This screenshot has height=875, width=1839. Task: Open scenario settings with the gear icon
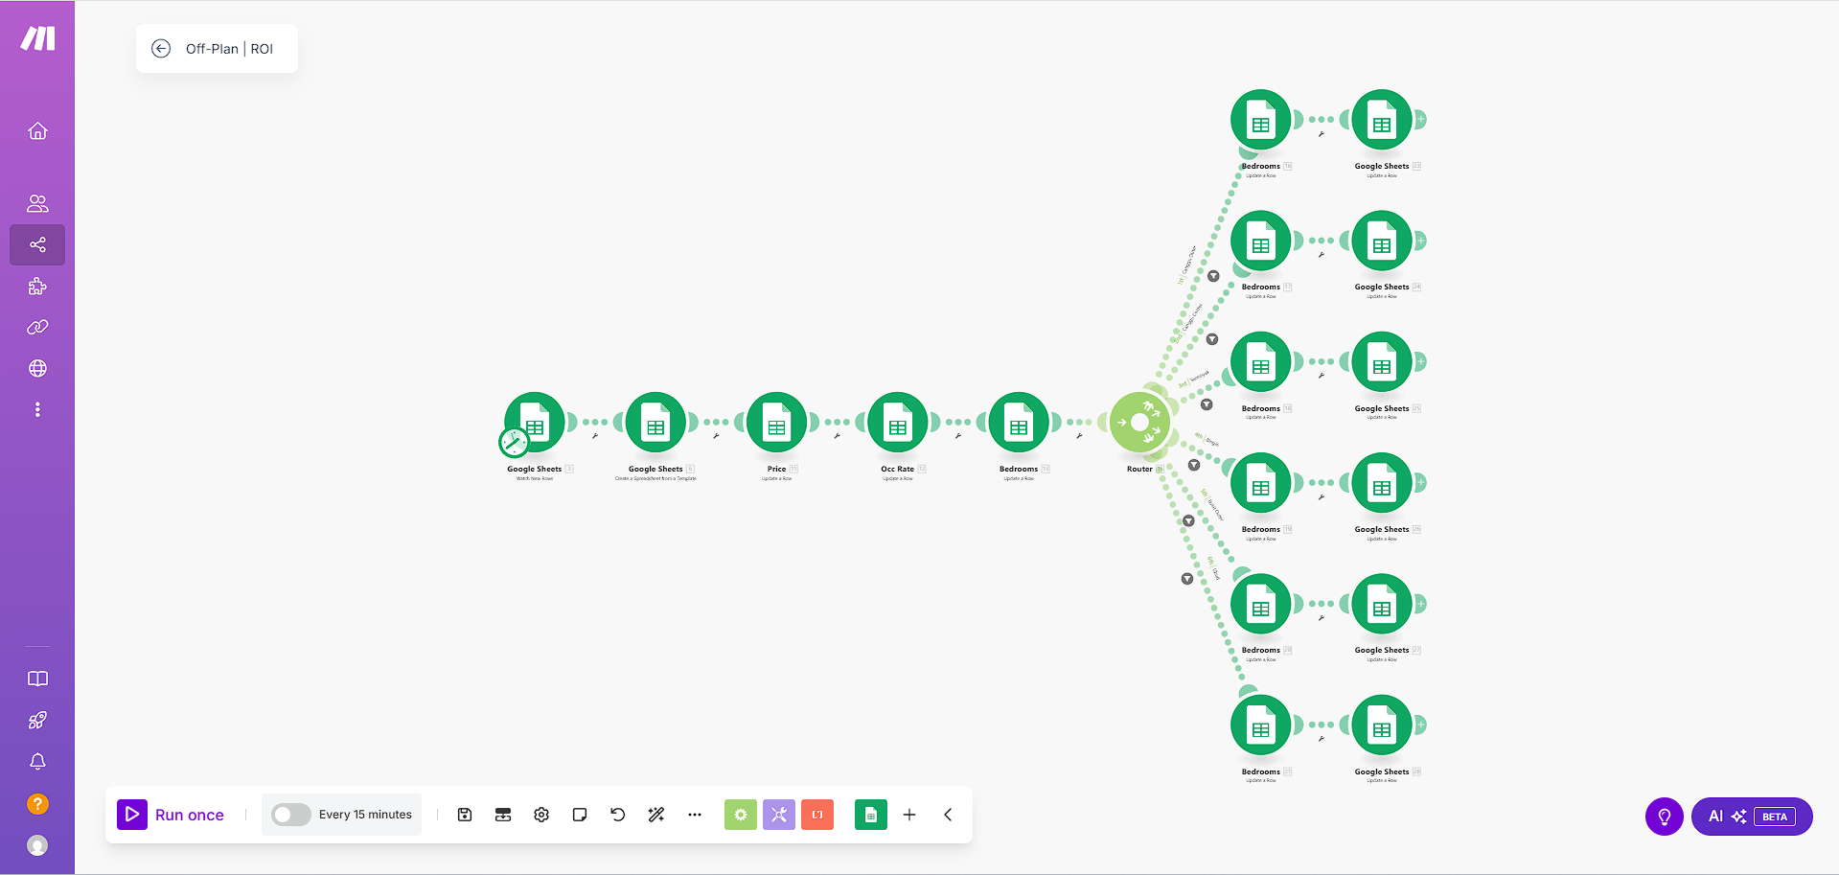541,815
